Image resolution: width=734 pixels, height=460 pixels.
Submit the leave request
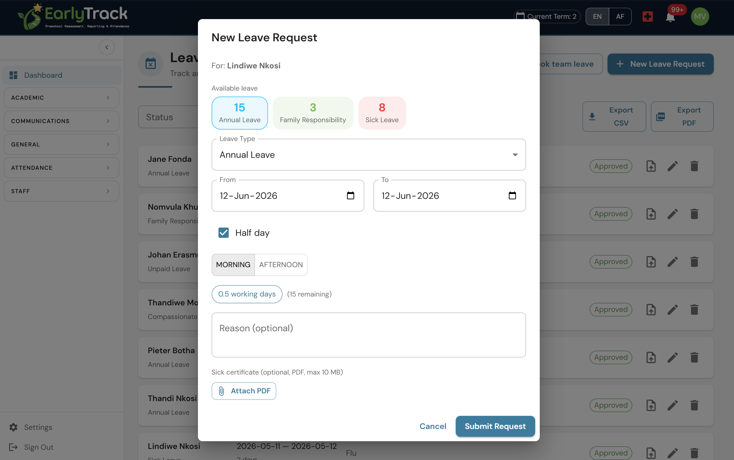[495, 426]
